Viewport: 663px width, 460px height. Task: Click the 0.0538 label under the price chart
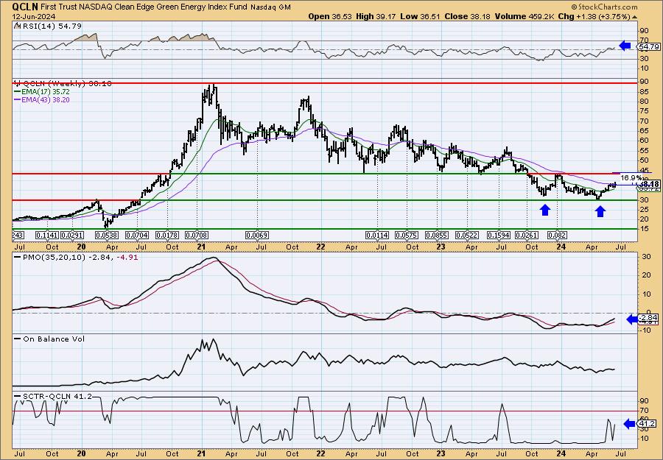click(x=107, y=236)
